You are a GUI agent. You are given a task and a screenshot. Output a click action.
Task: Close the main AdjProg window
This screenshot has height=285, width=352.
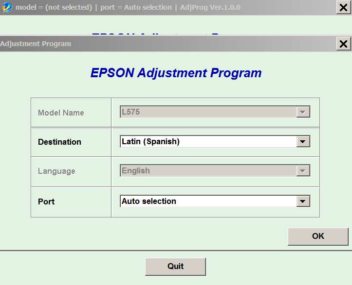tap(343, 8)
